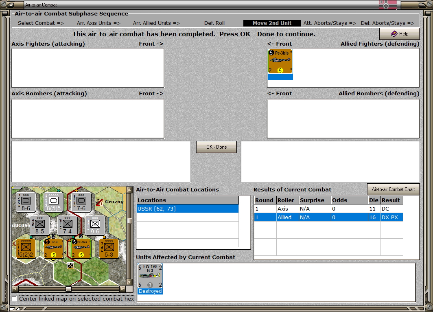This screenshot has width=433, height=312.
Task: Click the 8(5)5 headquarters unit on the map
Action: click(x=53, y=202)
